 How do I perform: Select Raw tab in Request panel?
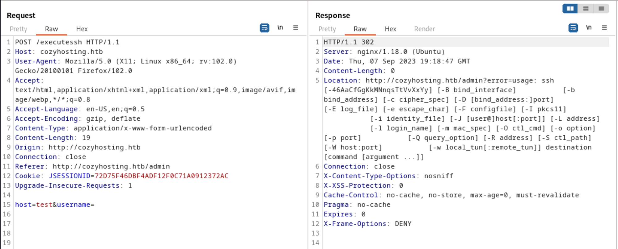pos(51,29)
